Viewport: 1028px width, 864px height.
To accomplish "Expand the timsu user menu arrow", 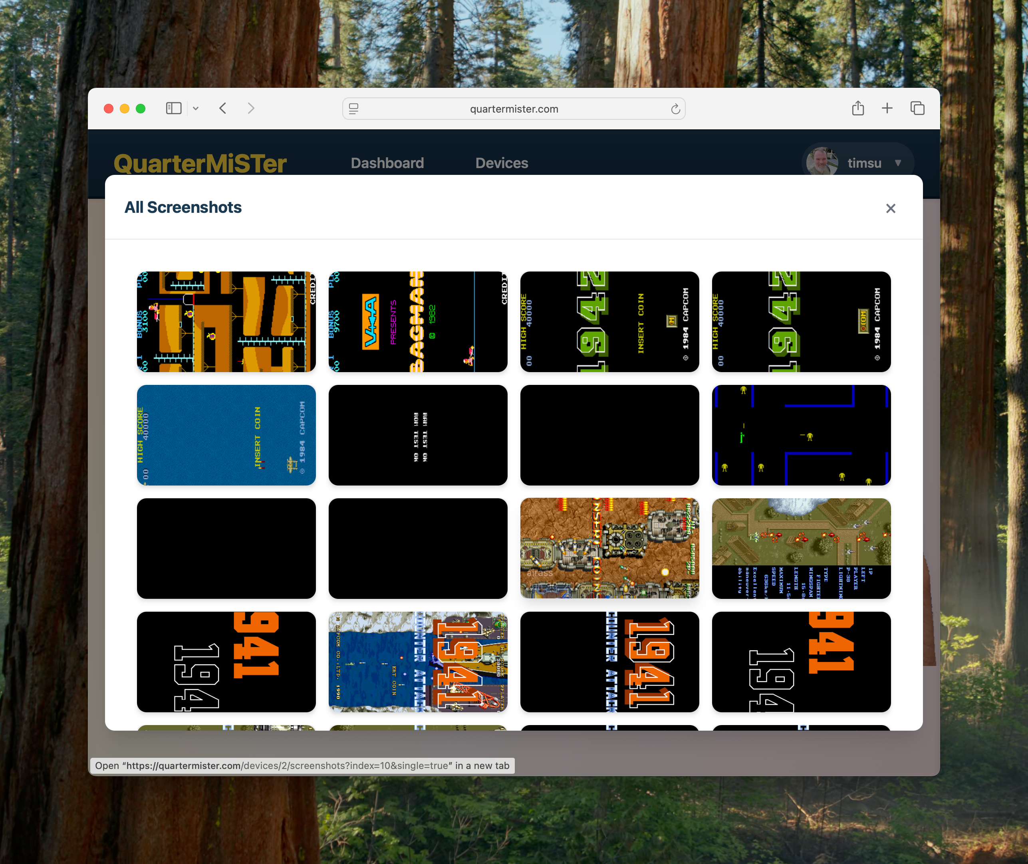I will 898,163.
